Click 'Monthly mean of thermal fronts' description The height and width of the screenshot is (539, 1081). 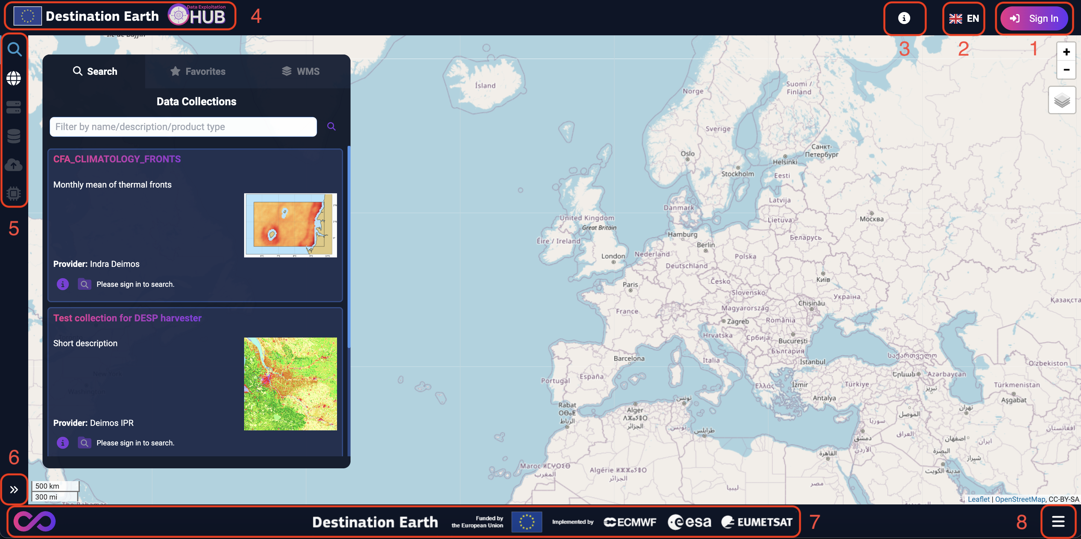tap(112, 185)
